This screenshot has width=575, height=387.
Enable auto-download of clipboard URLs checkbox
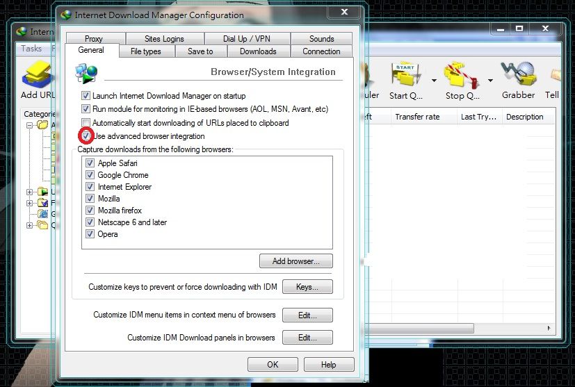[x=86, y=123]
